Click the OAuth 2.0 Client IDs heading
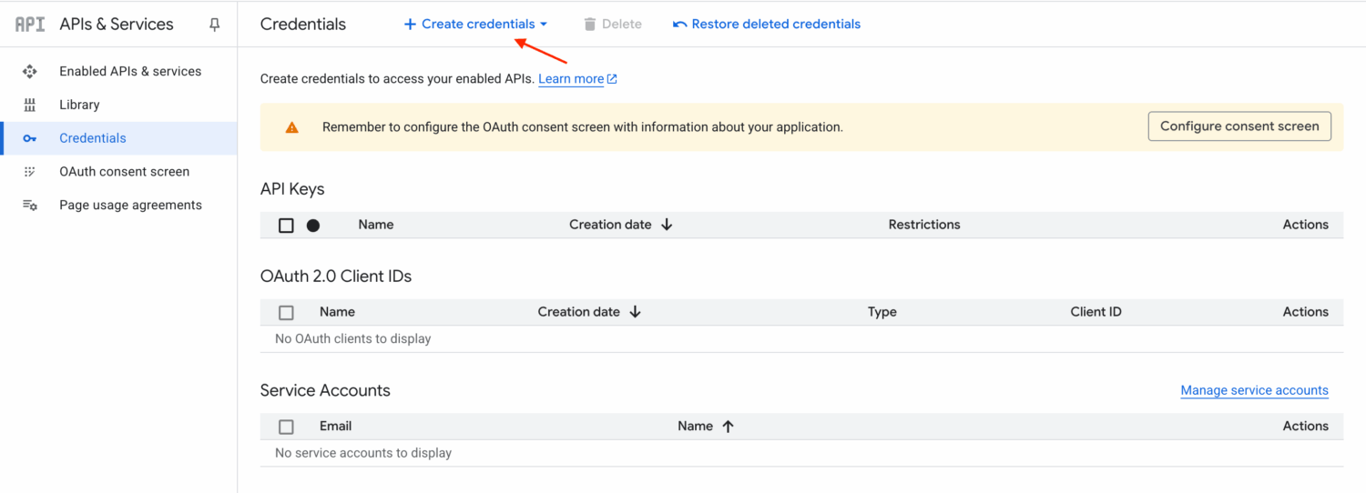Image resolution: width=1366 pixels, height=493 pixels. pyautogui.click(x=336, y=277)
